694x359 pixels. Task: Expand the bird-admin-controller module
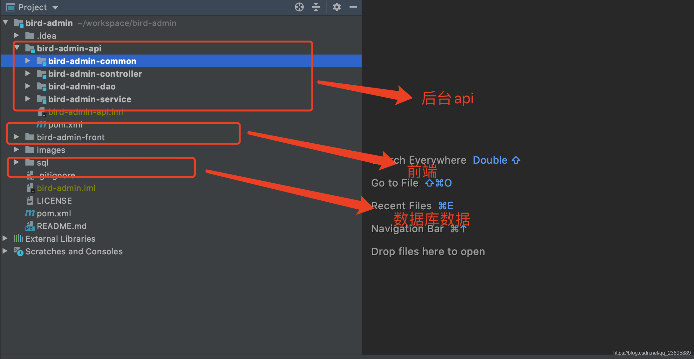pyautogui.click(x=28, y=73)
